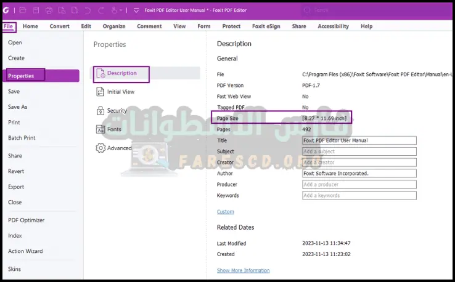Screen dimensions: 455x282
Task: Select the Initial View page icon
Action: click(101, 92)
